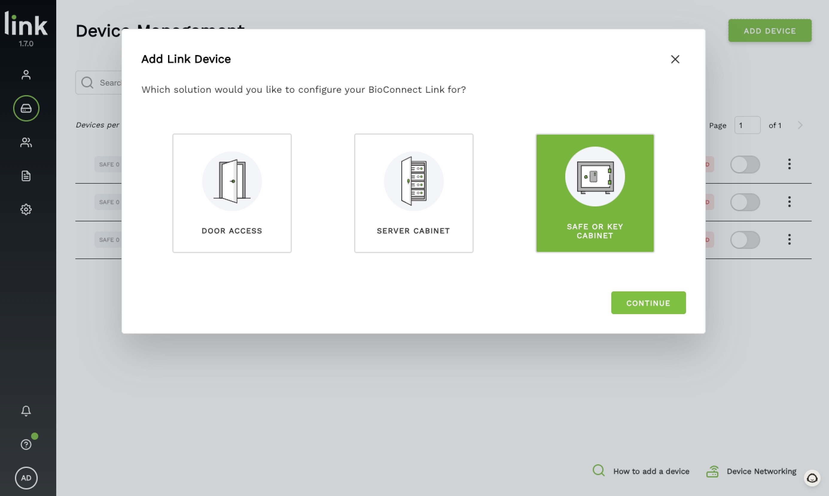The height and width of the screenshot is (496, 829).
Task: Select the Door Access solution card
Action: (x=232, y=193)
